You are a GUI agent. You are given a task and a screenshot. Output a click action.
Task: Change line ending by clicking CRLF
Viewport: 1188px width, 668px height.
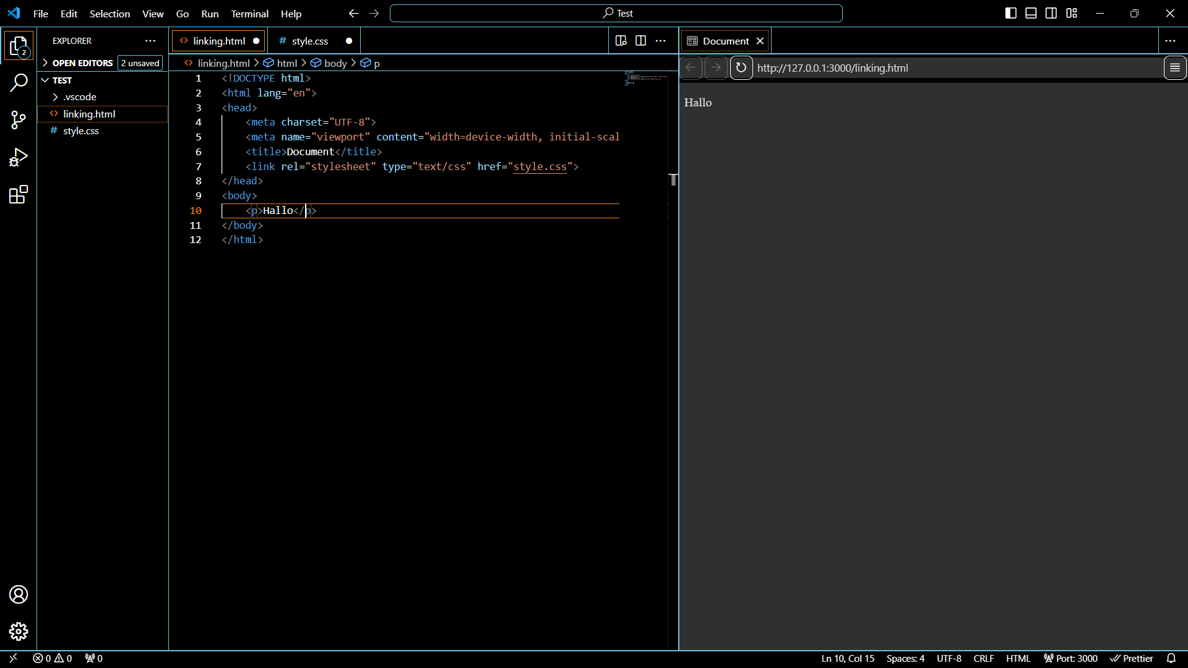tap(983, 658)
